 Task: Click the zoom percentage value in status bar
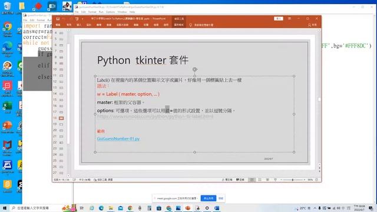click(310, 180)
